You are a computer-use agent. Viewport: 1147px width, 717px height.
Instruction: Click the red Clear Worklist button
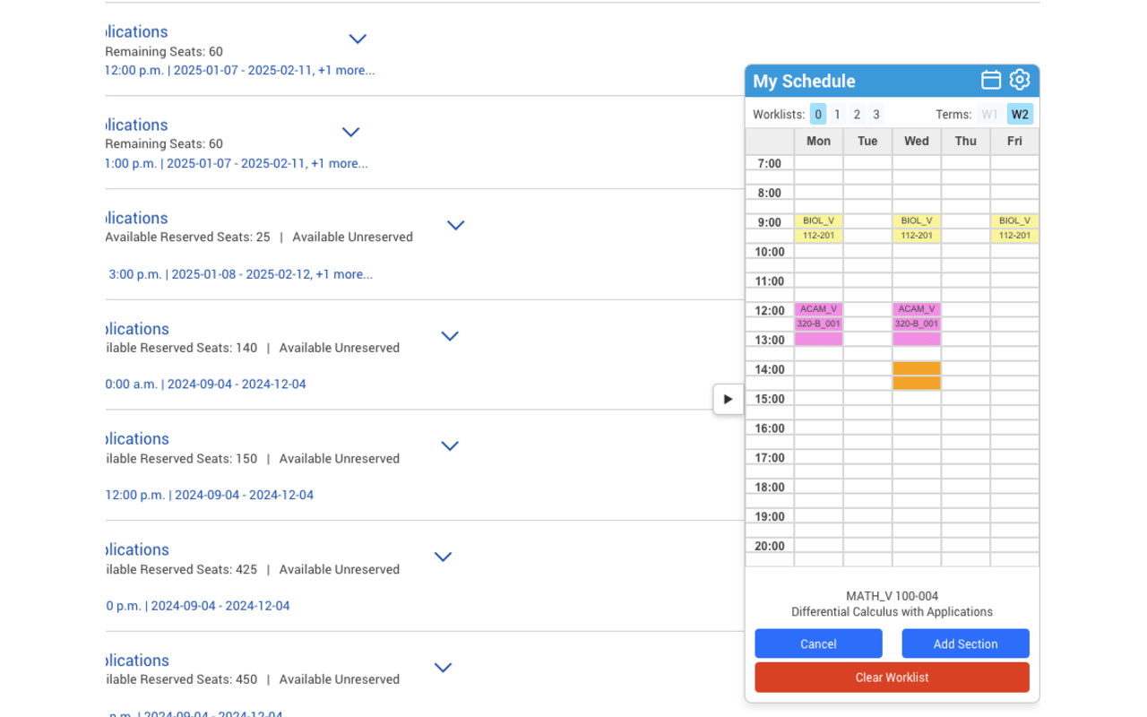click(891, 678)
